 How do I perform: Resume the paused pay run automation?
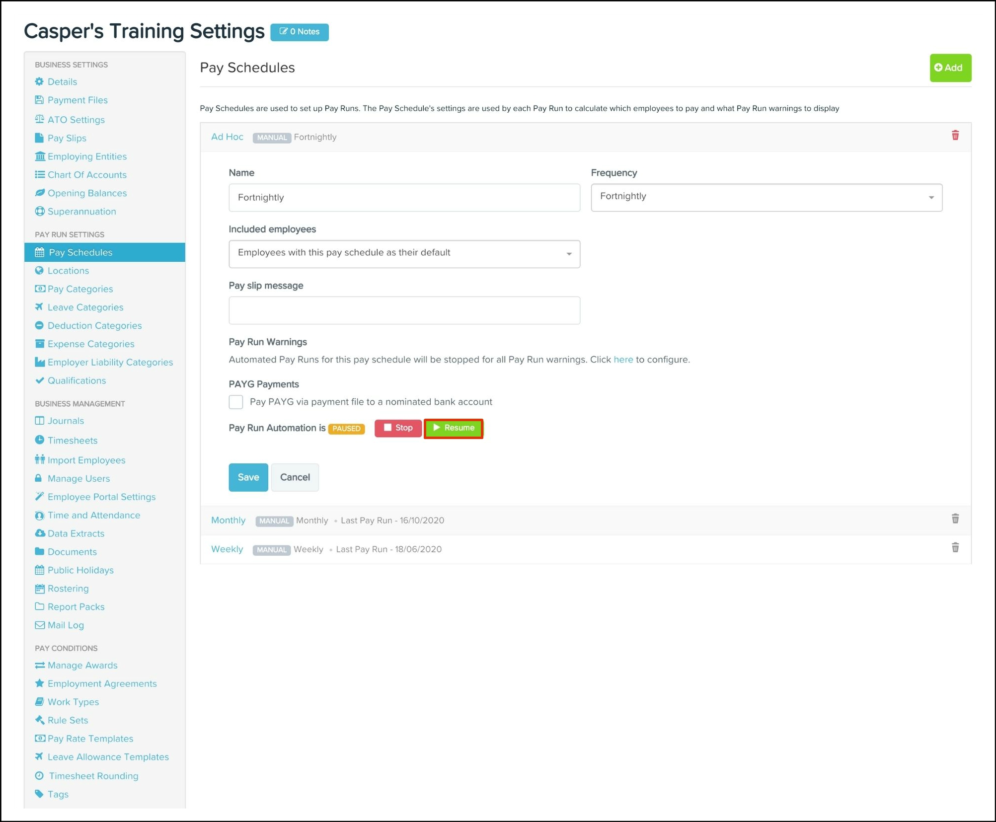pos(453,428)
